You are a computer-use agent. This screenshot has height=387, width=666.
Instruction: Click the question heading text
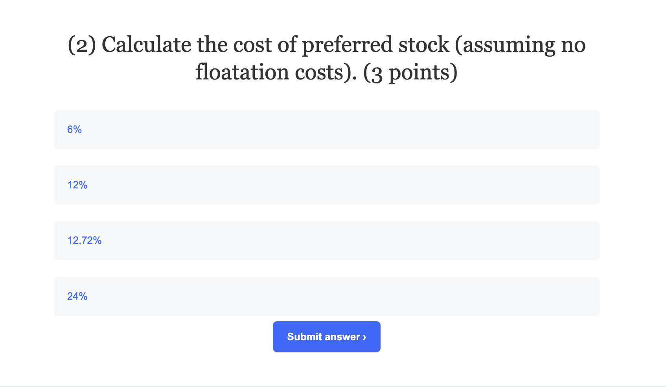tap(326, 58)
